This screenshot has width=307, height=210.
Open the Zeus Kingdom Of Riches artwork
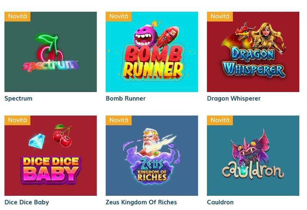152,155
